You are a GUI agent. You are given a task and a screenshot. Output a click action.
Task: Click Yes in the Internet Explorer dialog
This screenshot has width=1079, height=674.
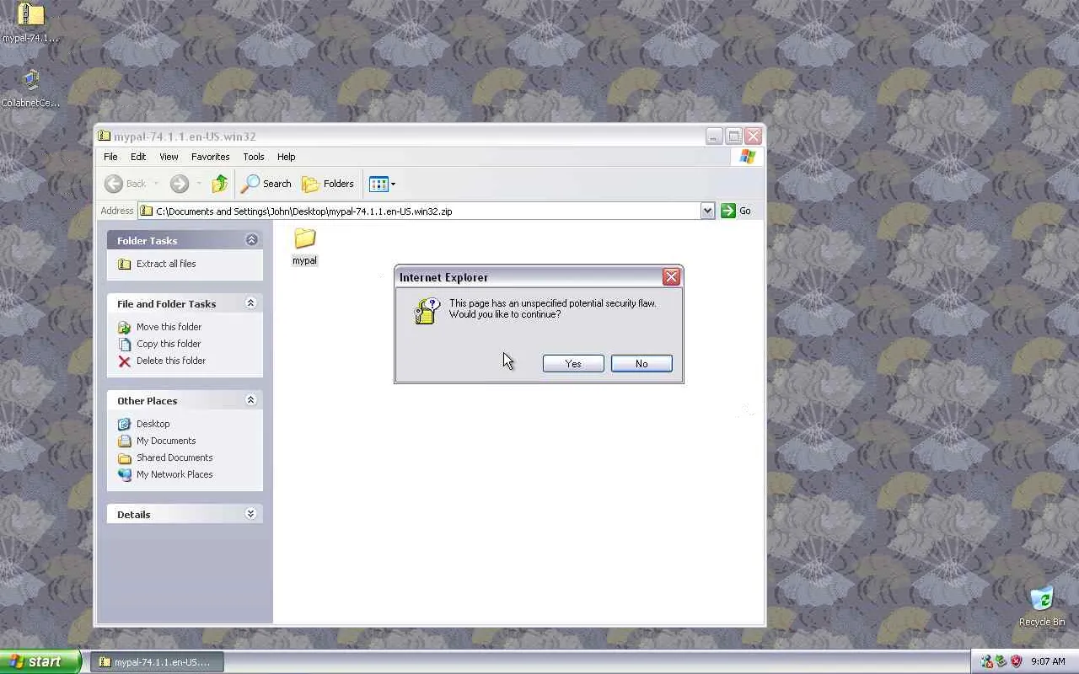pyautogui.click(x=573, y=363)
